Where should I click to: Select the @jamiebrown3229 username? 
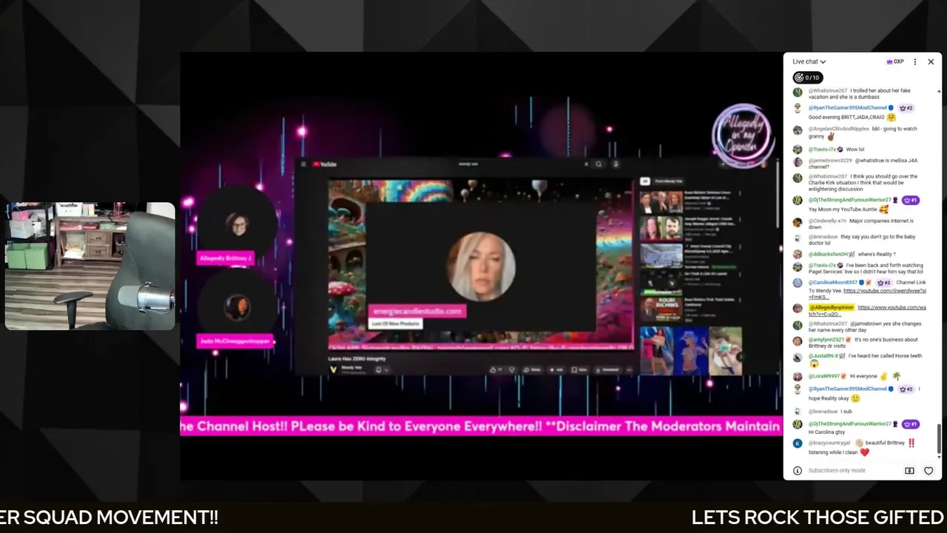830,160
